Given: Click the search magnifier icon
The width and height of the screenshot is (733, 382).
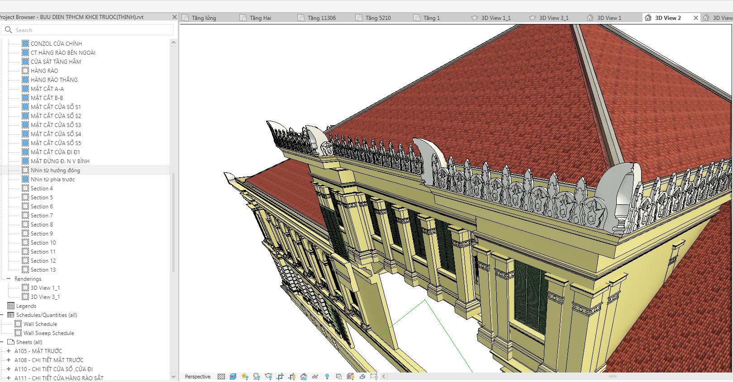Looking at the screenshot, I should click(9, 30).
